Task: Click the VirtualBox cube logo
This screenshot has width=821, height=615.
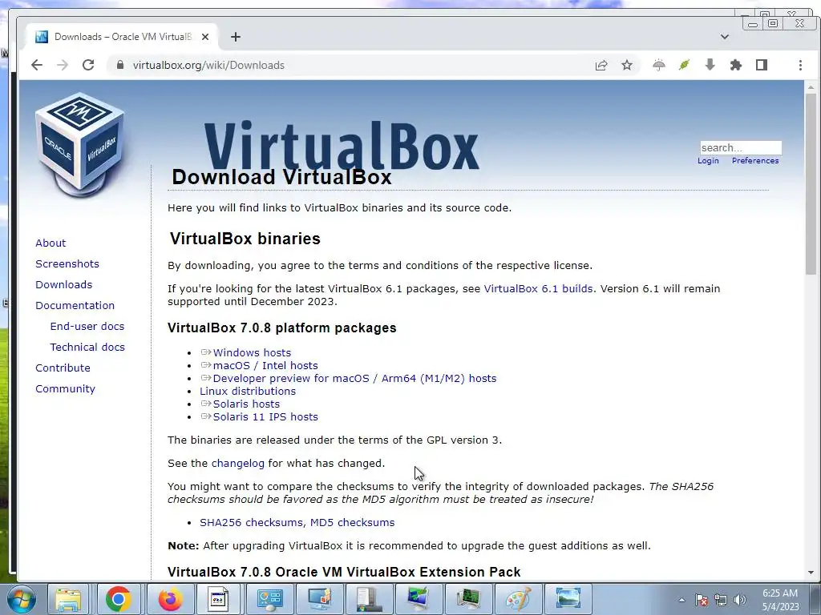Action: click(79, 145)
